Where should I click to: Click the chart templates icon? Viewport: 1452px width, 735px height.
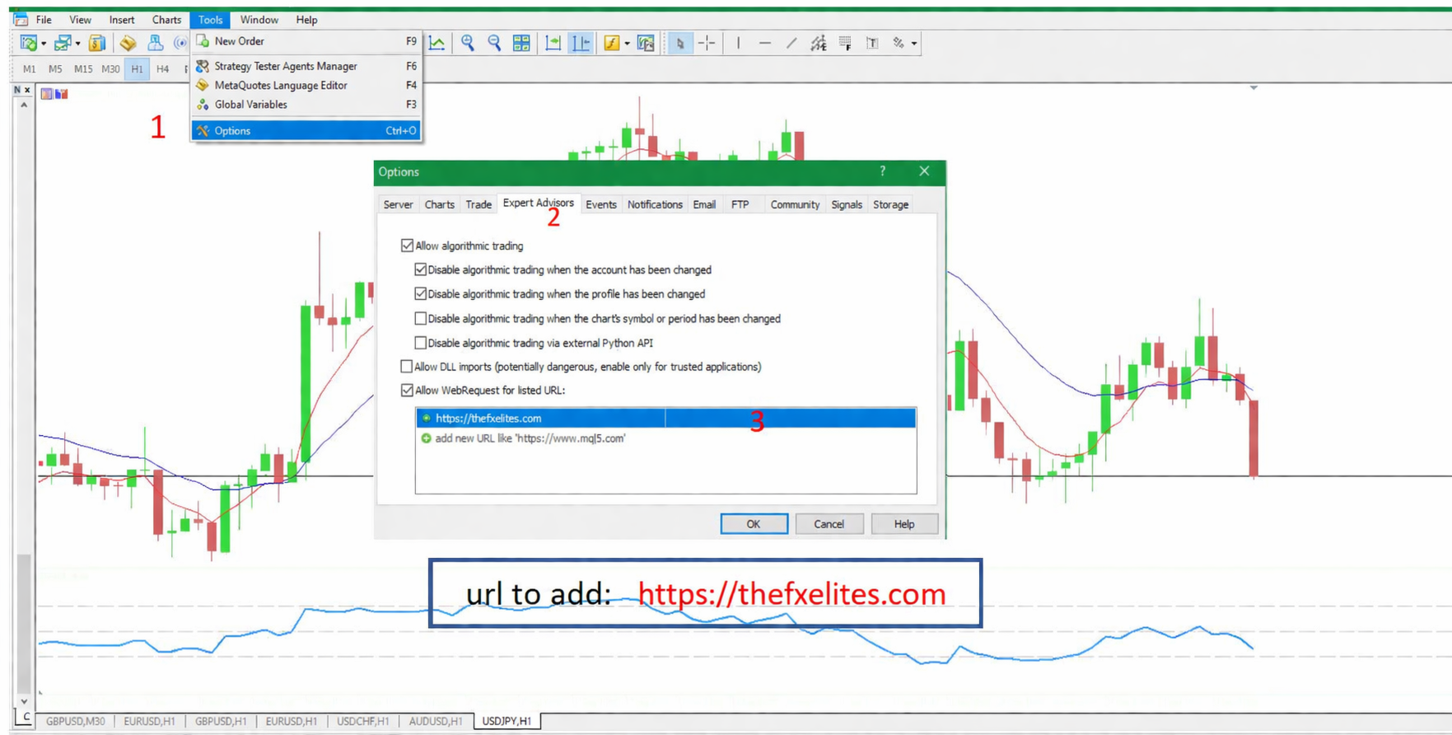coord(646,43)
